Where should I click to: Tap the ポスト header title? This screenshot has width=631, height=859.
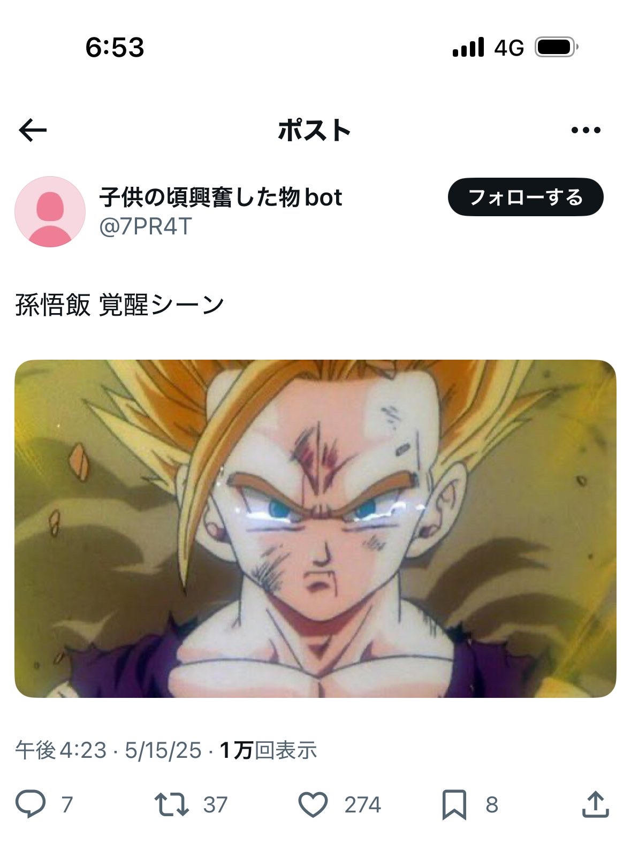coord(315,130)
